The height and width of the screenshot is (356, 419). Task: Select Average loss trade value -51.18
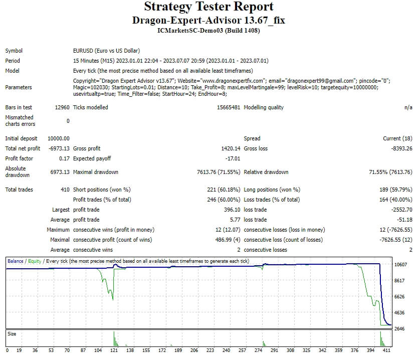pyautogui.click(x=404, y=220)
